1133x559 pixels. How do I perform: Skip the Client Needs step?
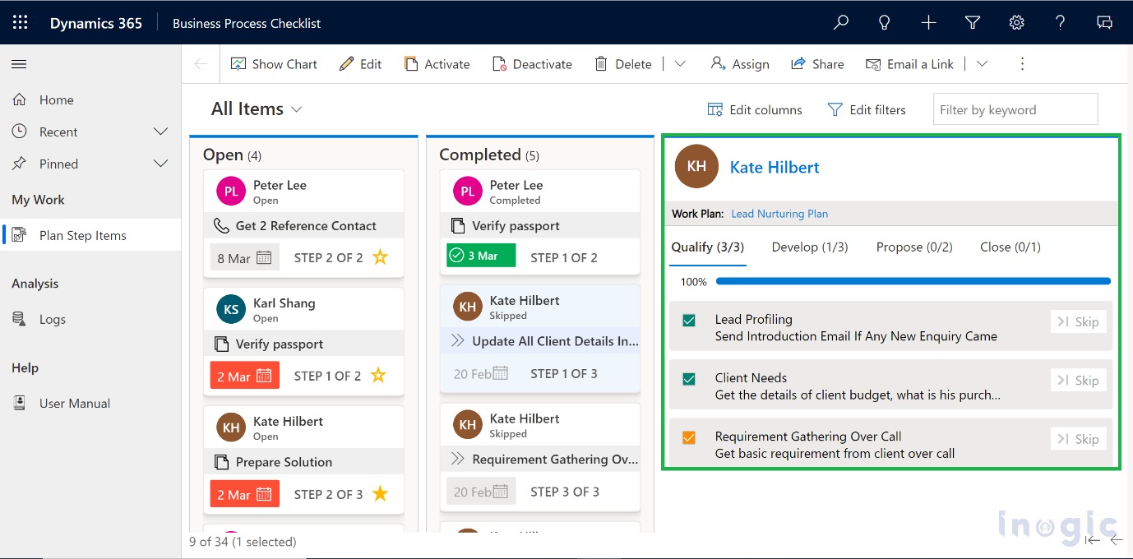coord(1078,380)
